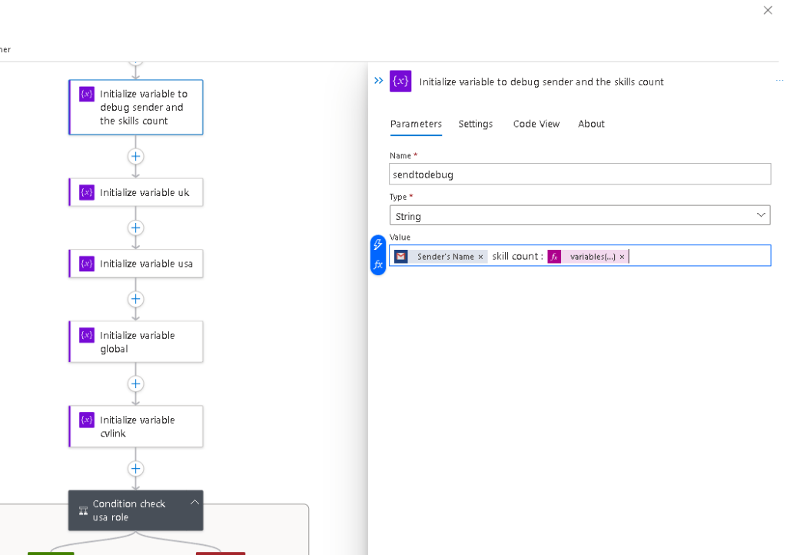Add step below Initialize variable usa
Screen dimensions: 787x555
(x=135, y=299)
